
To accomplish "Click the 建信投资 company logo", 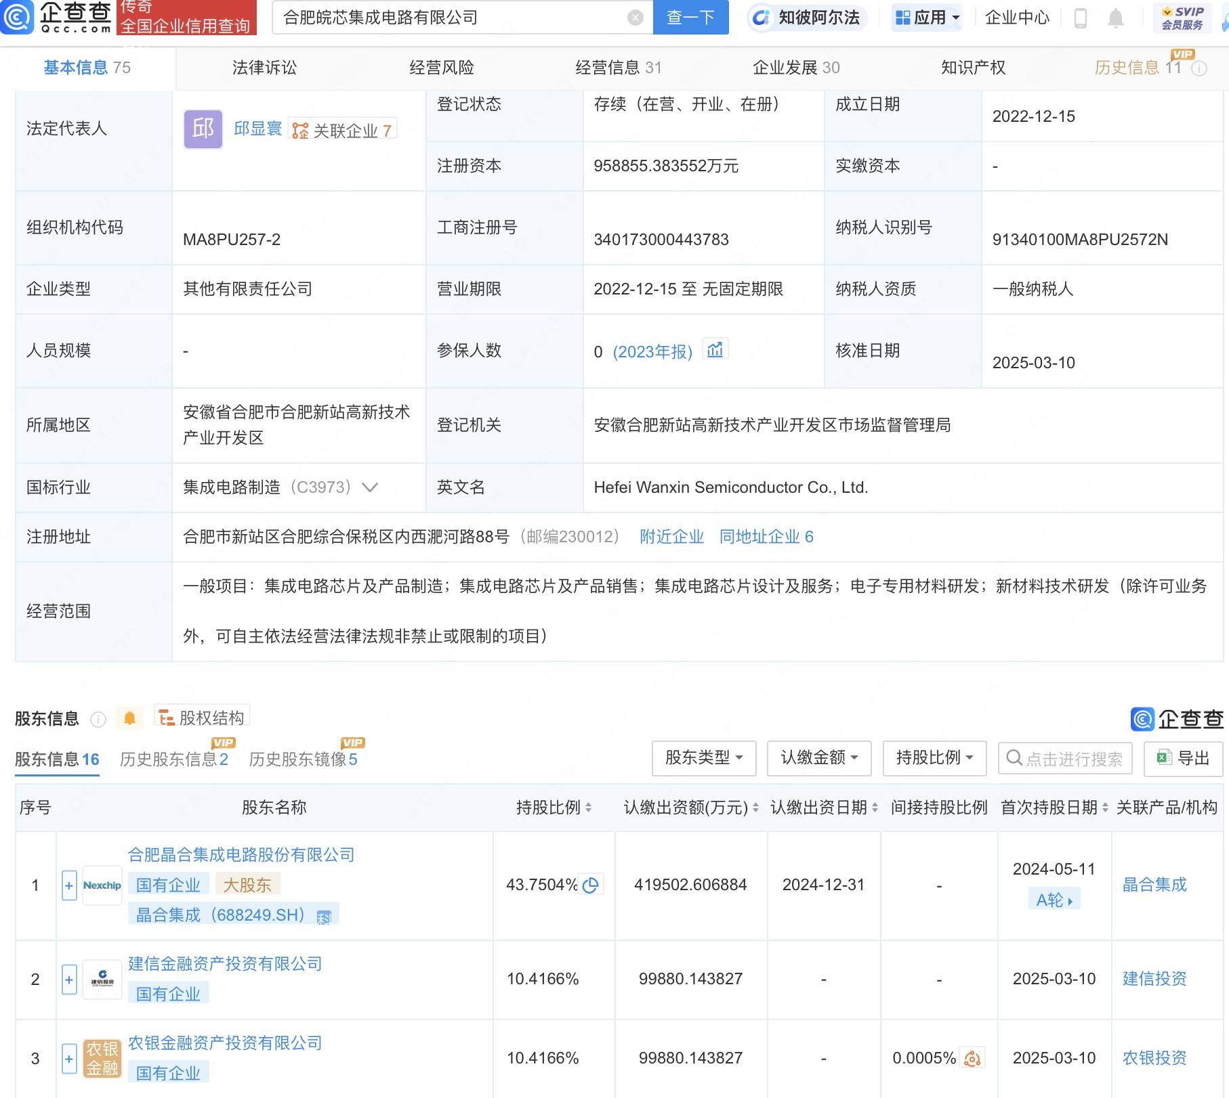I will (x=102, y=979).
